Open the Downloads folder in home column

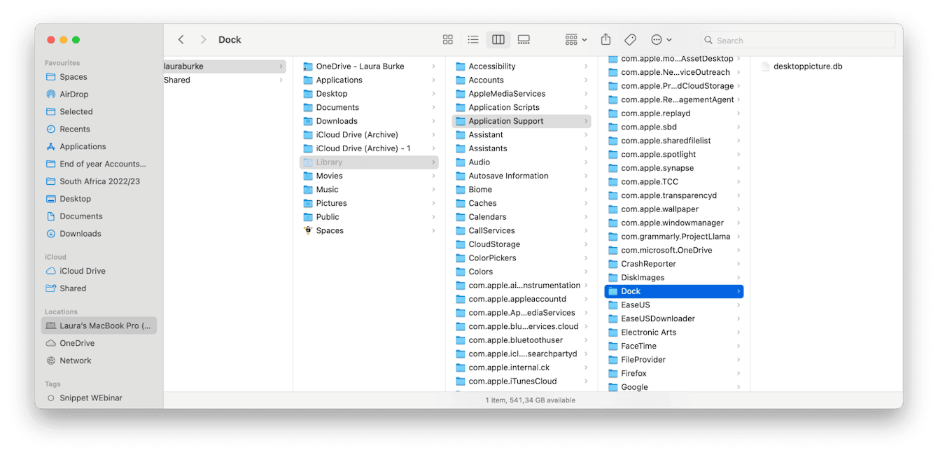[x=337, y=121]
